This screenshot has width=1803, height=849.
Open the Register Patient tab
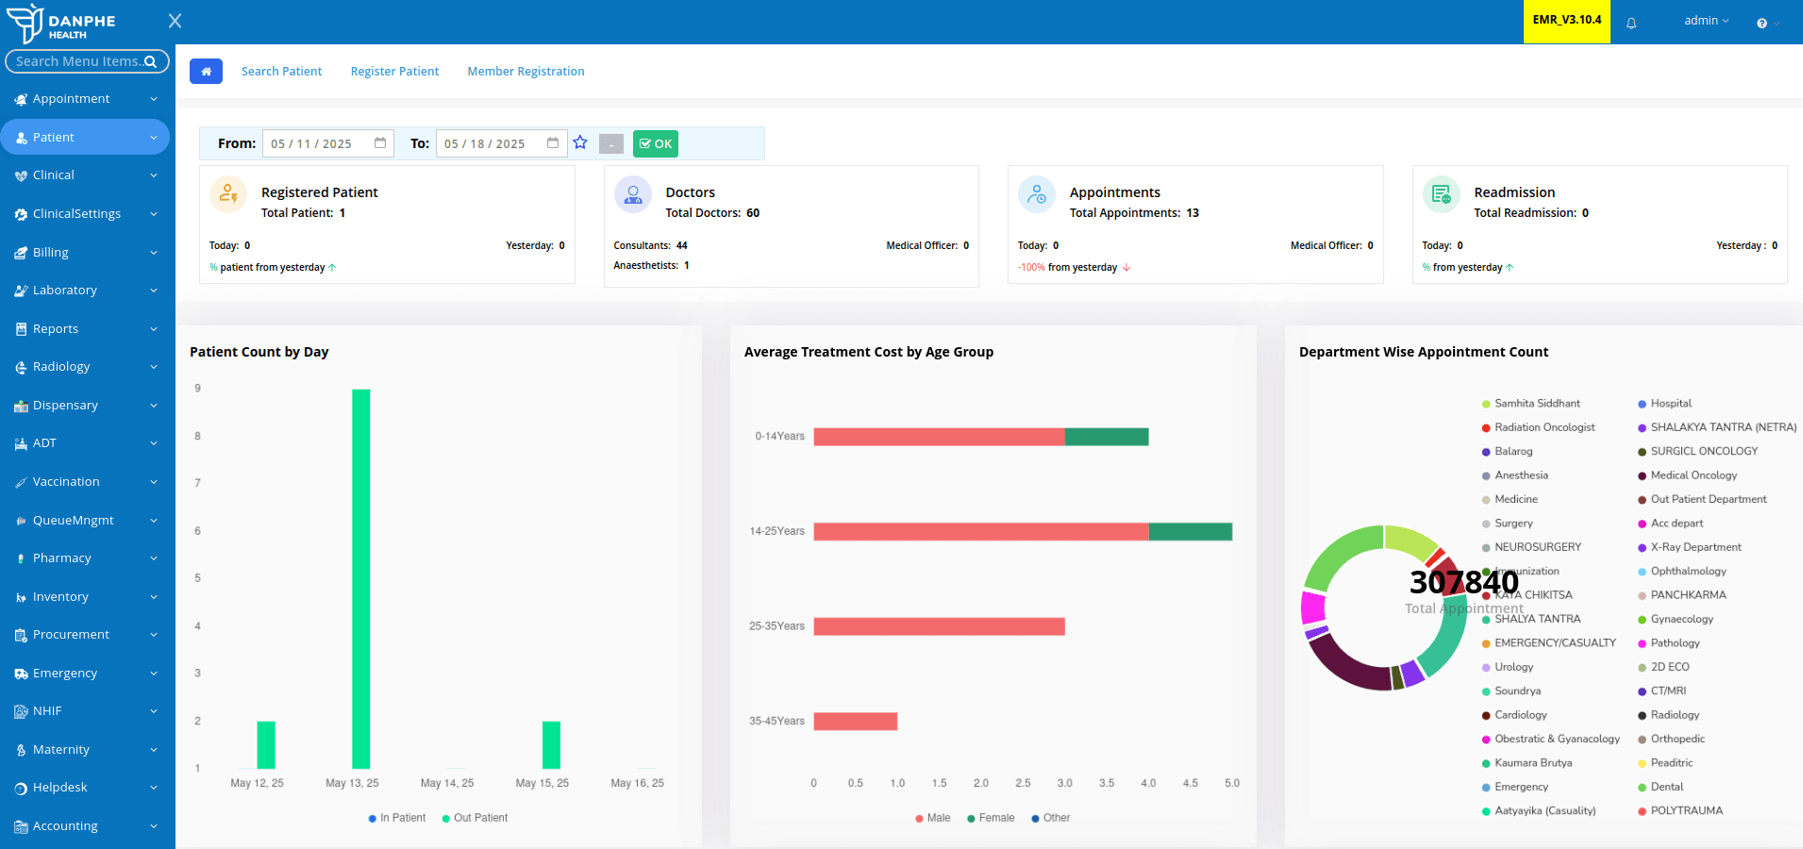tap(394, 72)
